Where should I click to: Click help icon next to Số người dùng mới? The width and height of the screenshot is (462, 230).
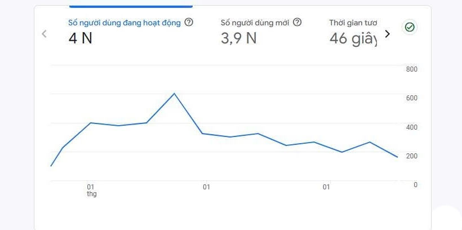coord(297,23)
